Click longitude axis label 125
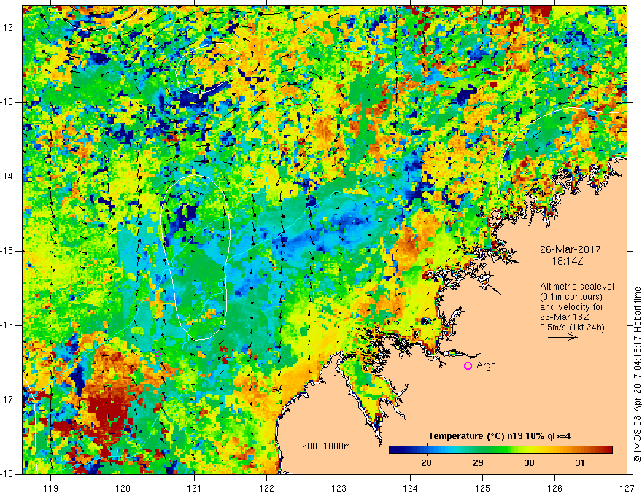This screenshot has width=642, height=496. [482, 488]
